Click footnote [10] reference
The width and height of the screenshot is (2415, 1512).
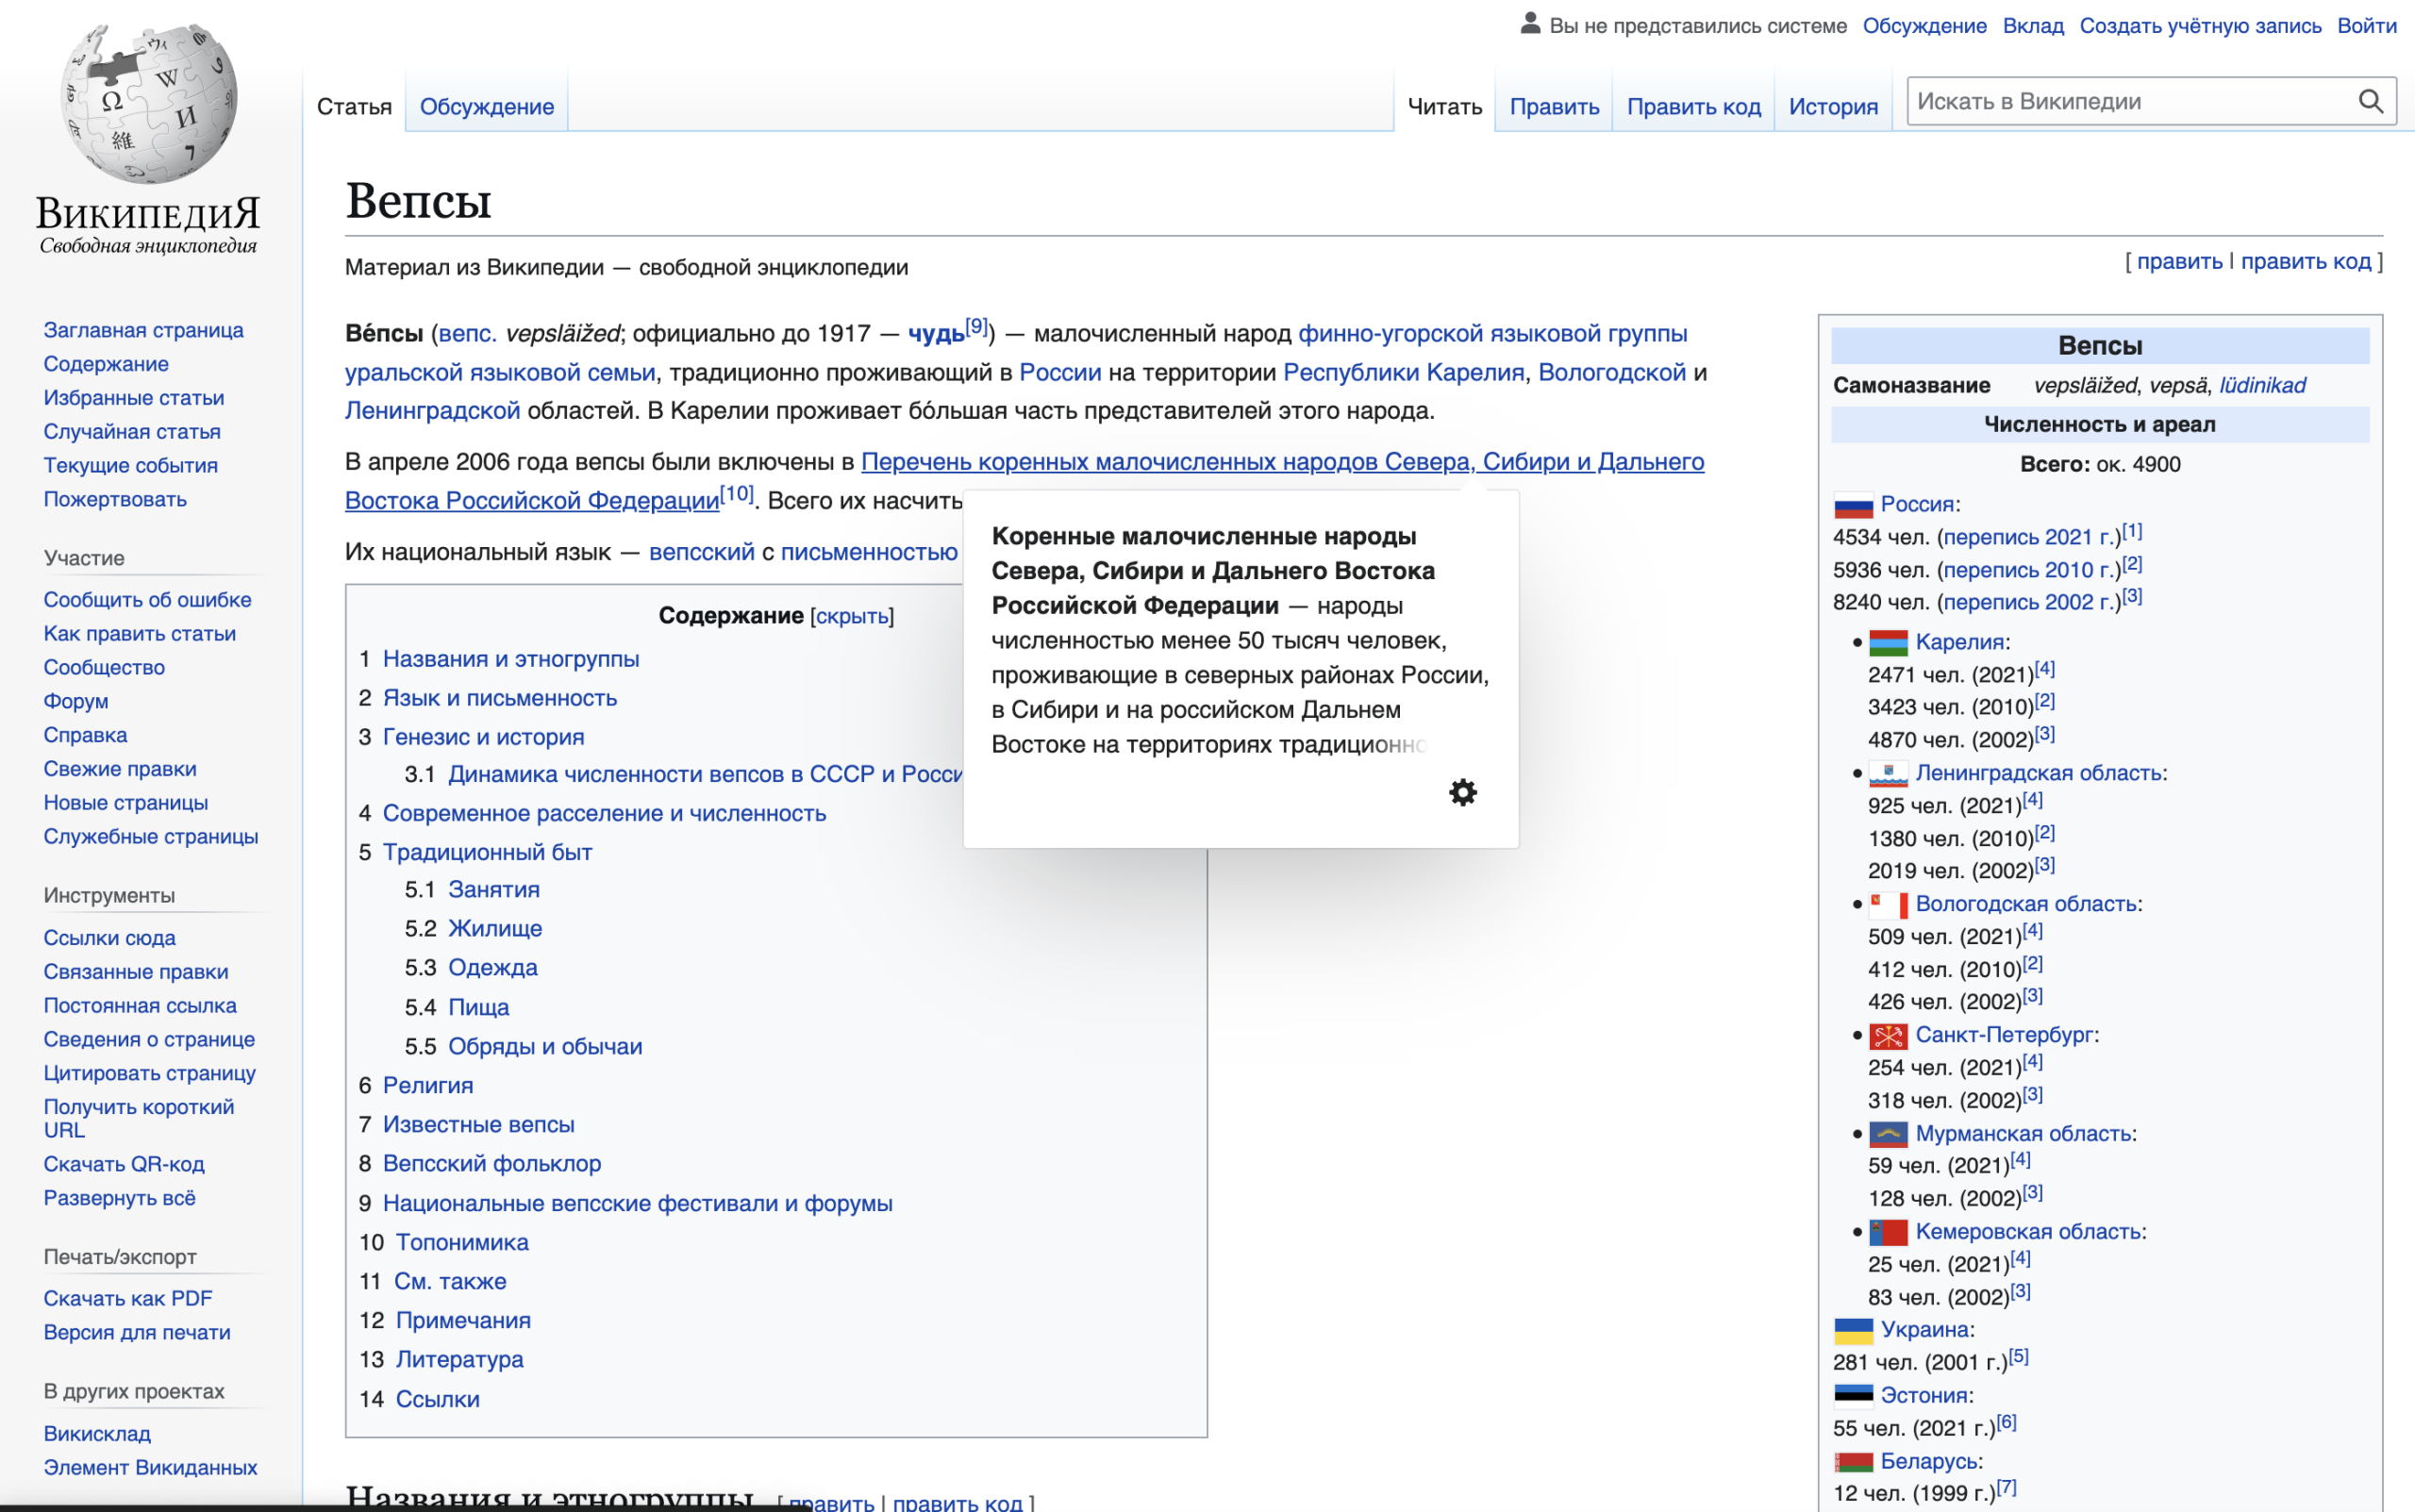736,493
